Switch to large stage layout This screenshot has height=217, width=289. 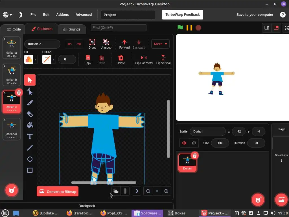(x=276, y=28)
